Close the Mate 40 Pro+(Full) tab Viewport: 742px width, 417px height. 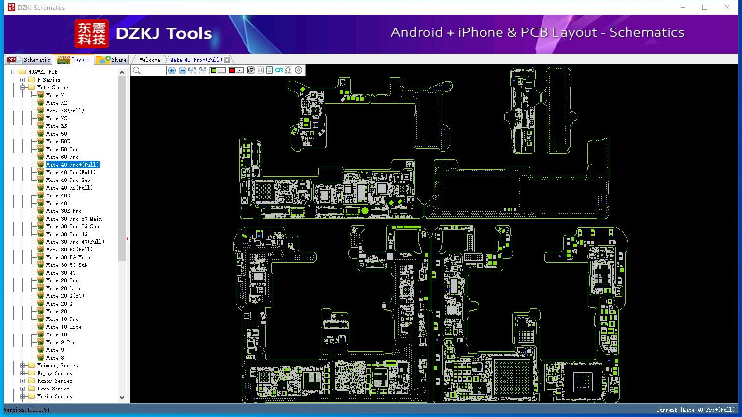[x=227, y=60]
